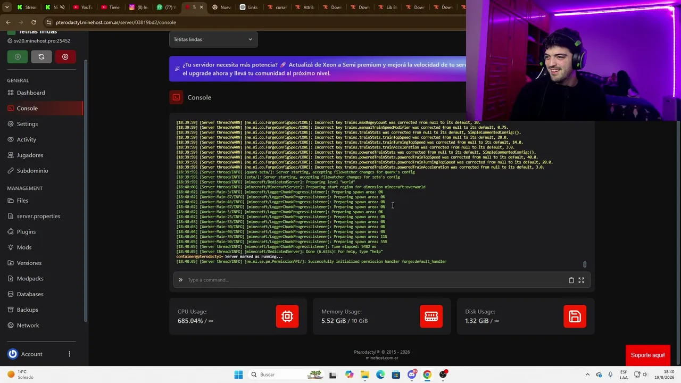The width and height of the screenshot is (681, 383).
Task: Switch to the Lib Bl browser tab
Action: click(x=387, y=7)
